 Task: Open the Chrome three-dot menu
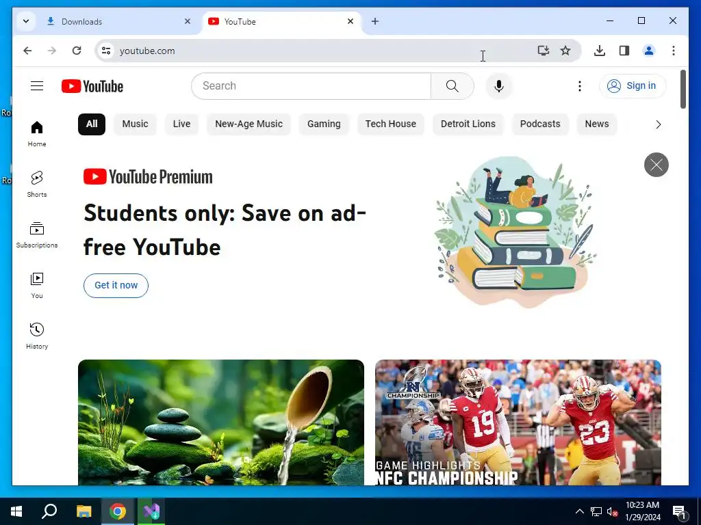[x=674, y=51]
